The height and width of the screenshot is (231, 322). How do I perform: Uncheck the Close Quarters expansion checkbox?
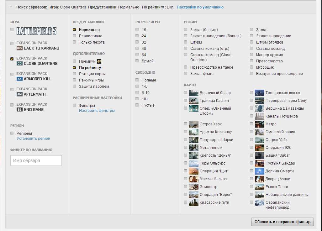pos(12,59)
